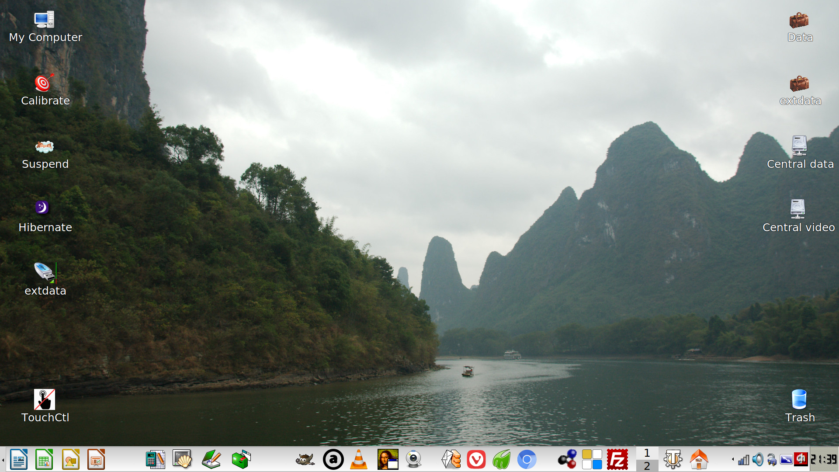The height and width of the screenshot is (472, 839).
Task: Launch FileZilla FTP client
Action: click(617, 459)
